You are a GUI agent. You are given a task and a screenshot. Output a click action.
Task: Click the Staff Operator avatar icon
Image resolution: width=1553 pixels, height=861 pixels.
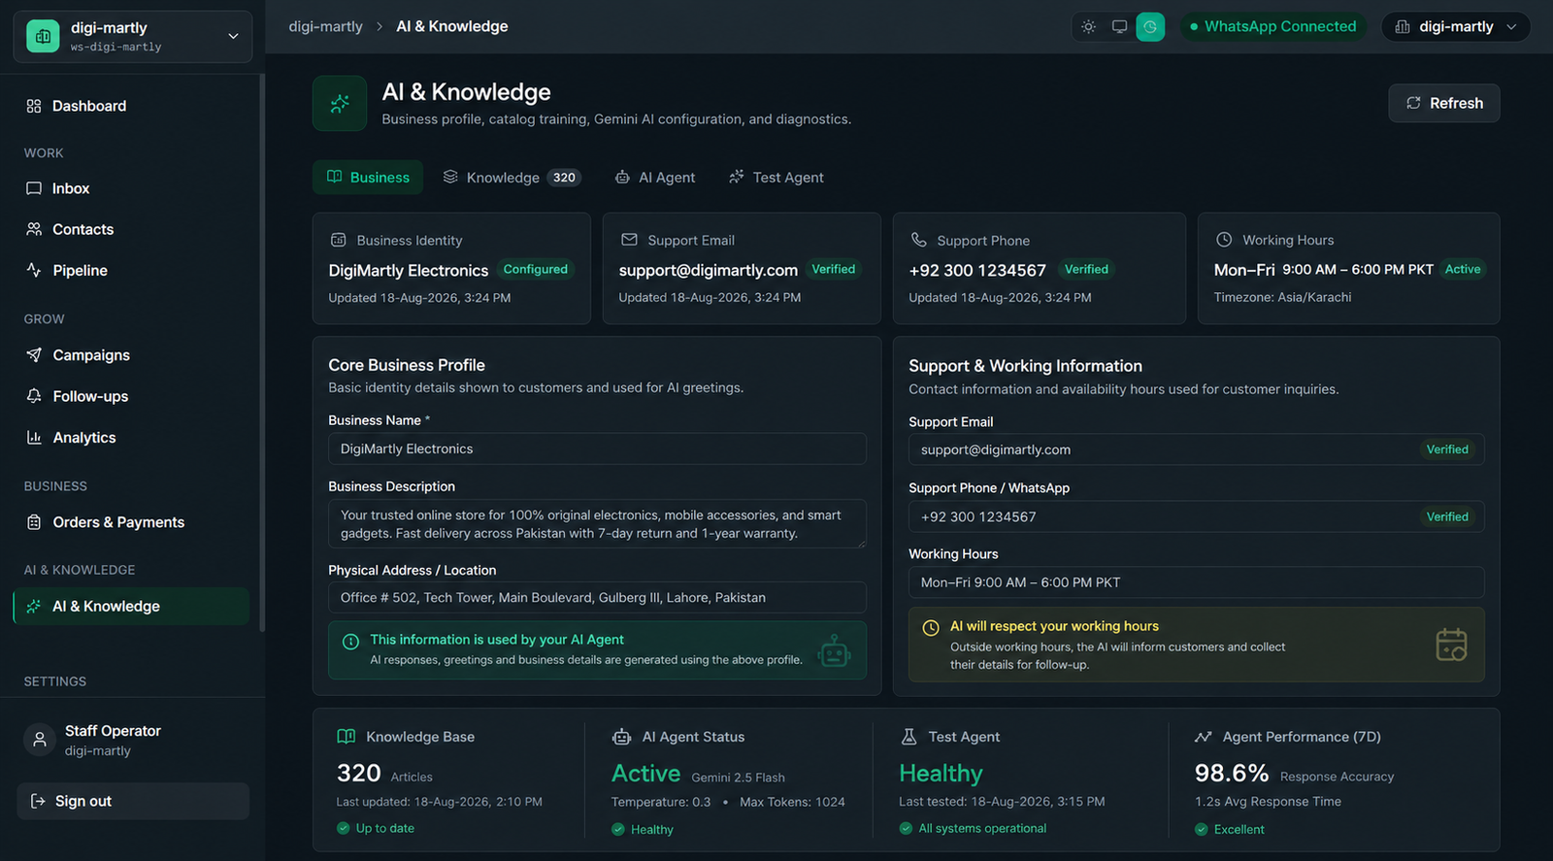(40, 740)
